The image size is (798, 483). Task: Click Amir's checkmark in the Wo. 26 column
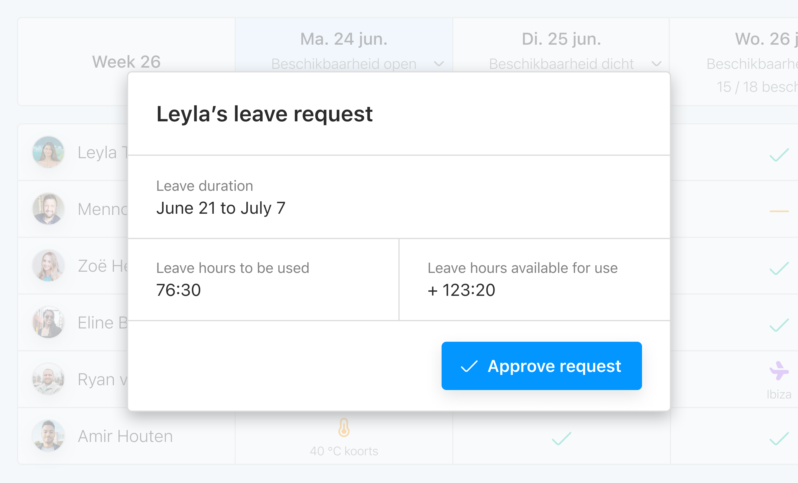pos(780,439)
